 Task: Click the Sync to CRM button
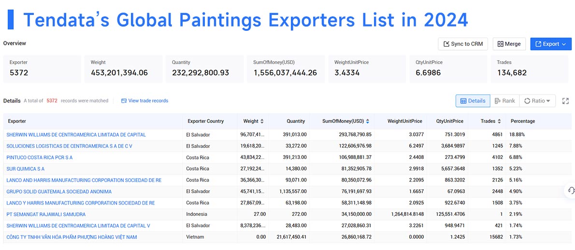pos(463,44)
